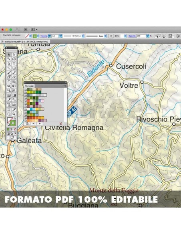Select the Line Segment tool
This screenshot has height=234, width=181.
tap(9, 68)
